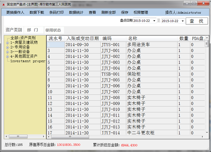Click table horizontal scrollbar left arrow
The height and width of the screenshot is (152, 211).
point(49,137)
